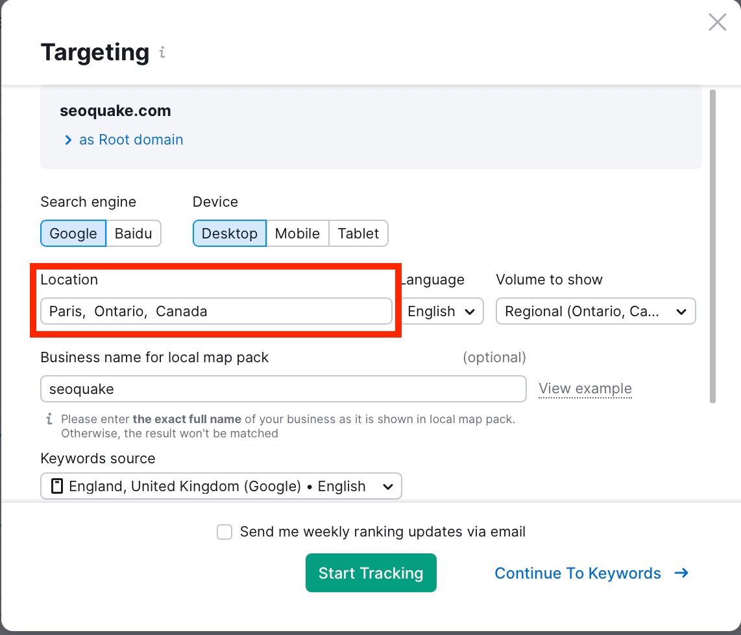Click the 'Send me weekly ranking updates via email' label

[382, 532]
